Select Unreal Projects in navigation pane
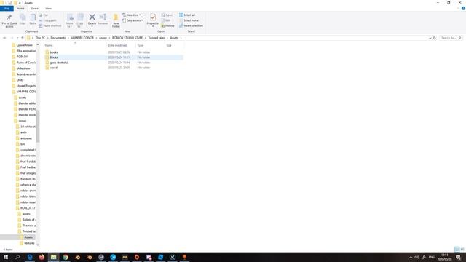Image resolution: width=466 pixels, height=262 pixels. coord(26,86)
